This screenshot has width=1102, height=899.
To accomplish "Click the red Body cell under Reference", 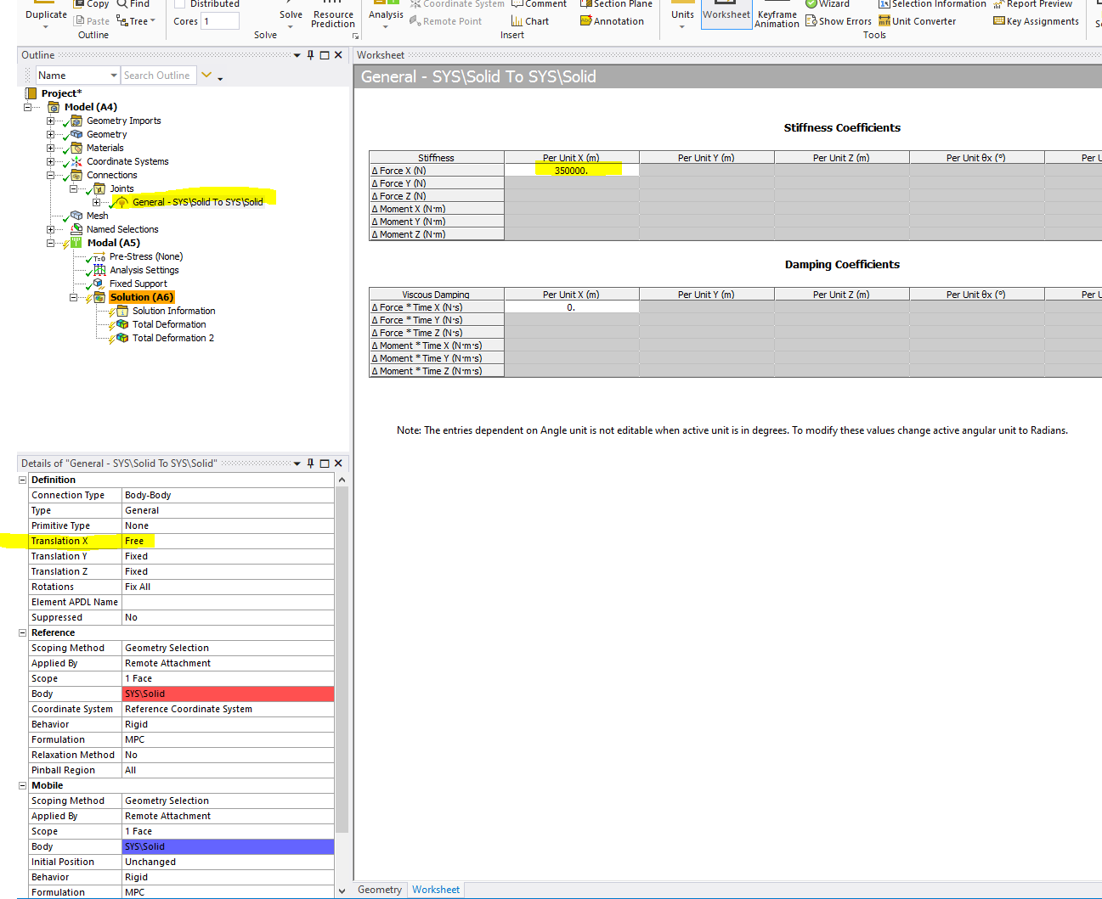I will (x=228, y=694).
